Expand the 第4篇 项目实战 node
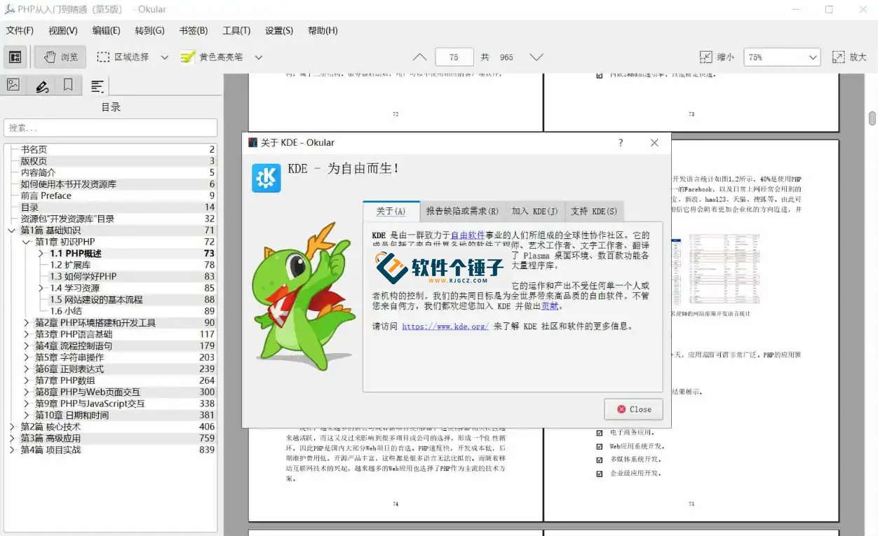The image size is (878, 536). point(11,450)
